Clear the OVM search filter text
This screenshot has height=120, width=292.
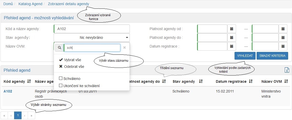(x=124, y=48)
